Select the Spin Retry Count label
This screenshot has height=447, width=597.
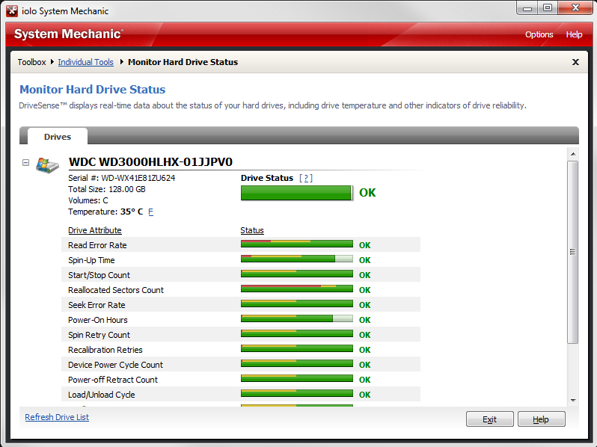point(99,335)
